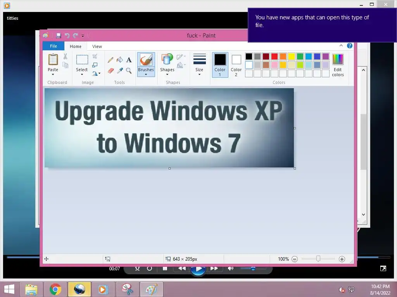Viewport: 397px width, 297px height.
Task: Open the Rotate or flip dropdown
Action: [x=96, y=73]
